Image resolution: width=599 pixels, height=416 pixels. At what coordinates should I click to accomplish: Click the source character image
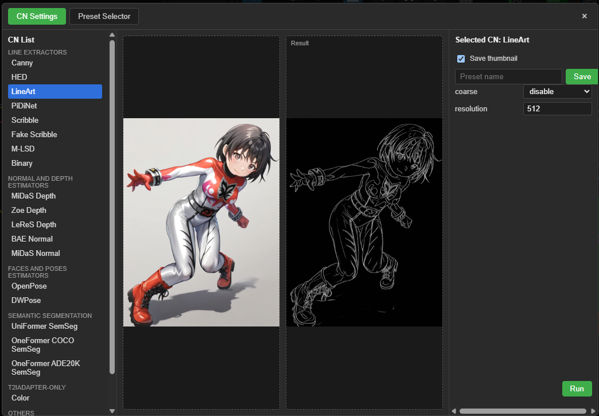coord(201,222)
